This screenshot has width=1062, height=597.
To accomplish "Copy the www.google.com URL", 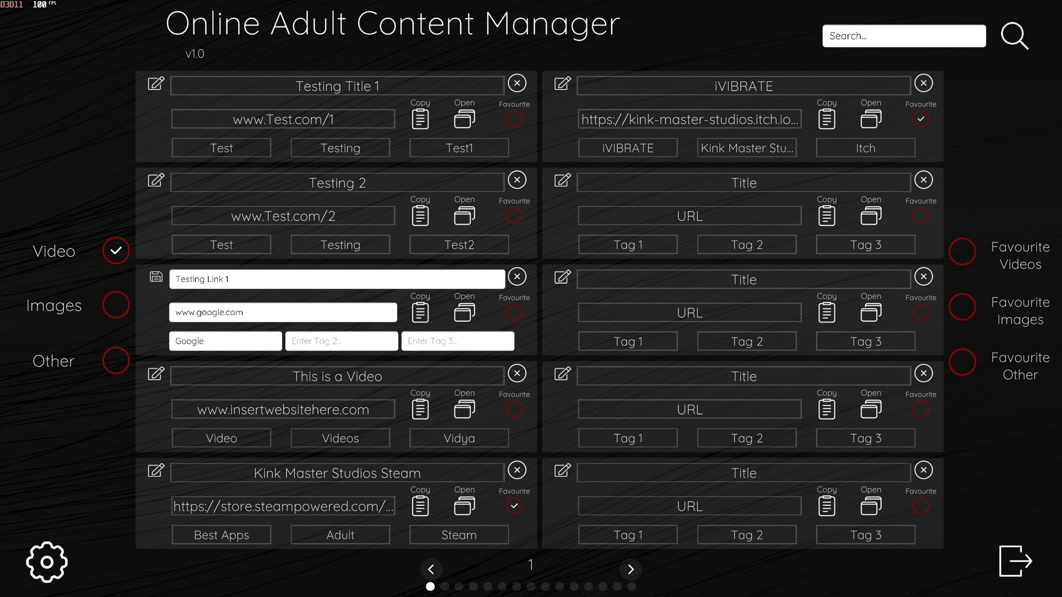I will click(x=420, y=312).
